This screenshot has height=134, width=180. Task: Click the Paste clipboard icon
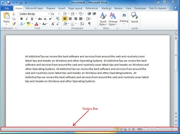click(7, 16)
